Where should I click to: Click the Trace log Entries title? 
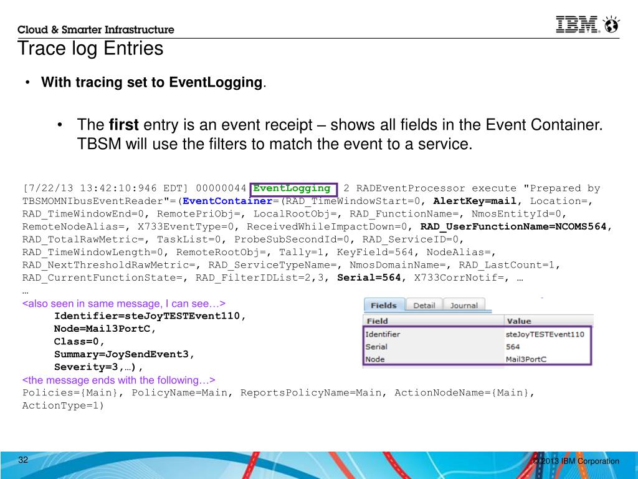pos(90,48)
